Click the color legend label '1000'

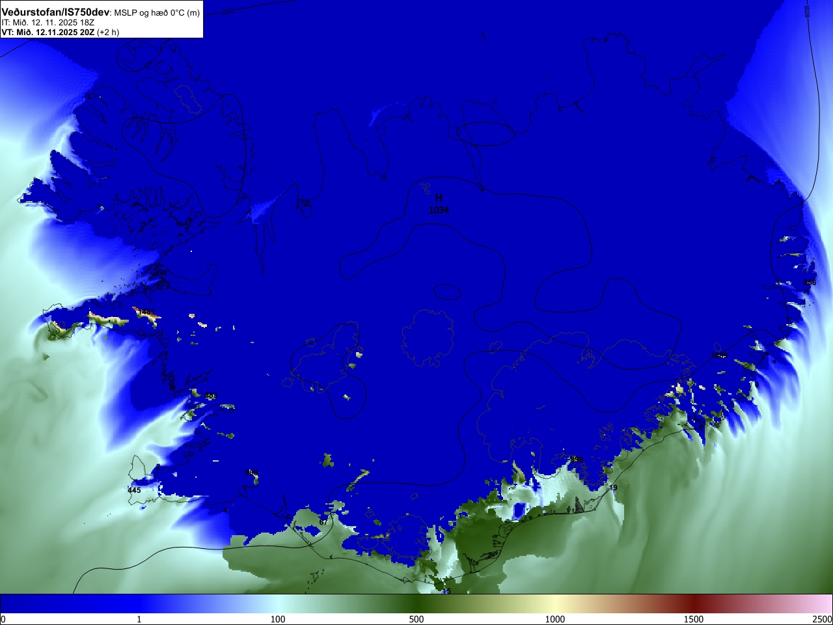[x=555, y=619]
